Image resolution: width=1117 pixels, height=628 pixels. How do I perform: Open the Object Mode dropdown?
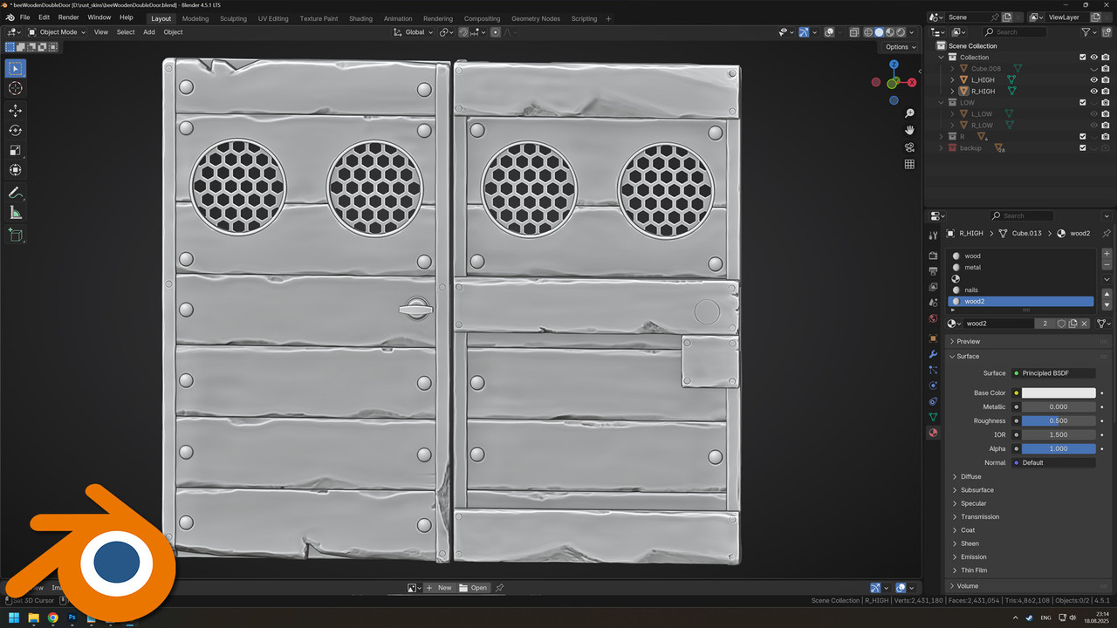pyautogui.click(x=58, y=32)
